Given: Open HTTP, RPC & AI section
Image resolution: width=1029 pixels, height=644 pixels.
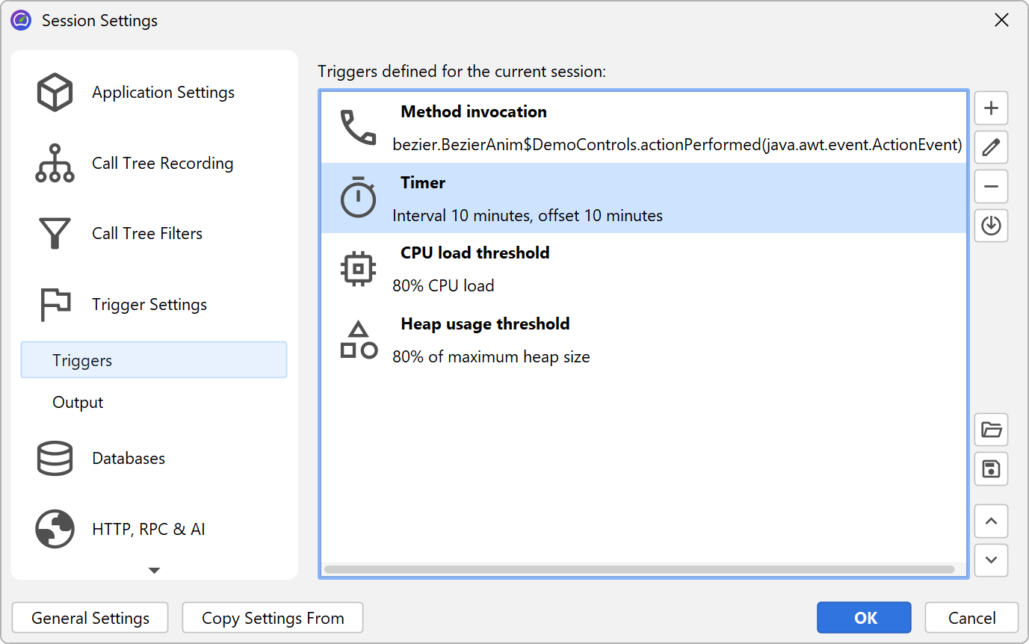Looking at the screenshot, I should 148,530.
